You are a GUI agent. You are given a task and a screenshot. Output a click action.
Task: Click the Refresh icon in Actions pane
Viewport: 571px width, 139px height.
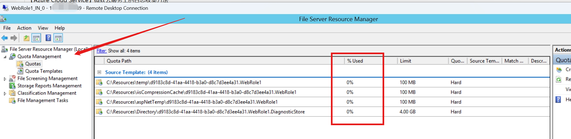(x=559, y=79)
